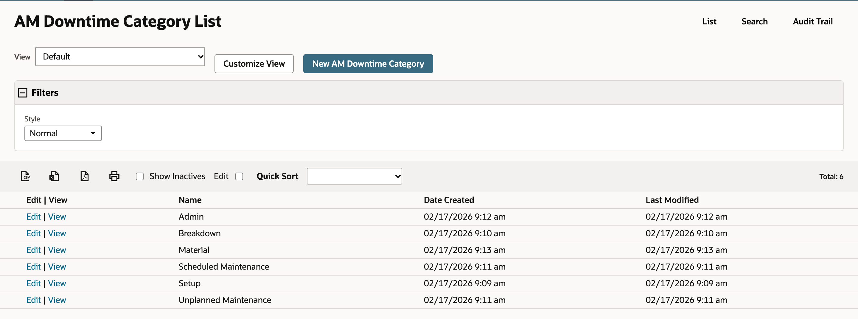This screenshot has width=858, height=319.
Task: Export list to PDF document
Action: pos(85,176)
